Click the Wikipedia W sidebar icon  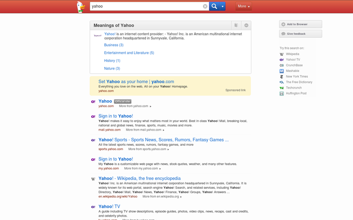[281, 54]
